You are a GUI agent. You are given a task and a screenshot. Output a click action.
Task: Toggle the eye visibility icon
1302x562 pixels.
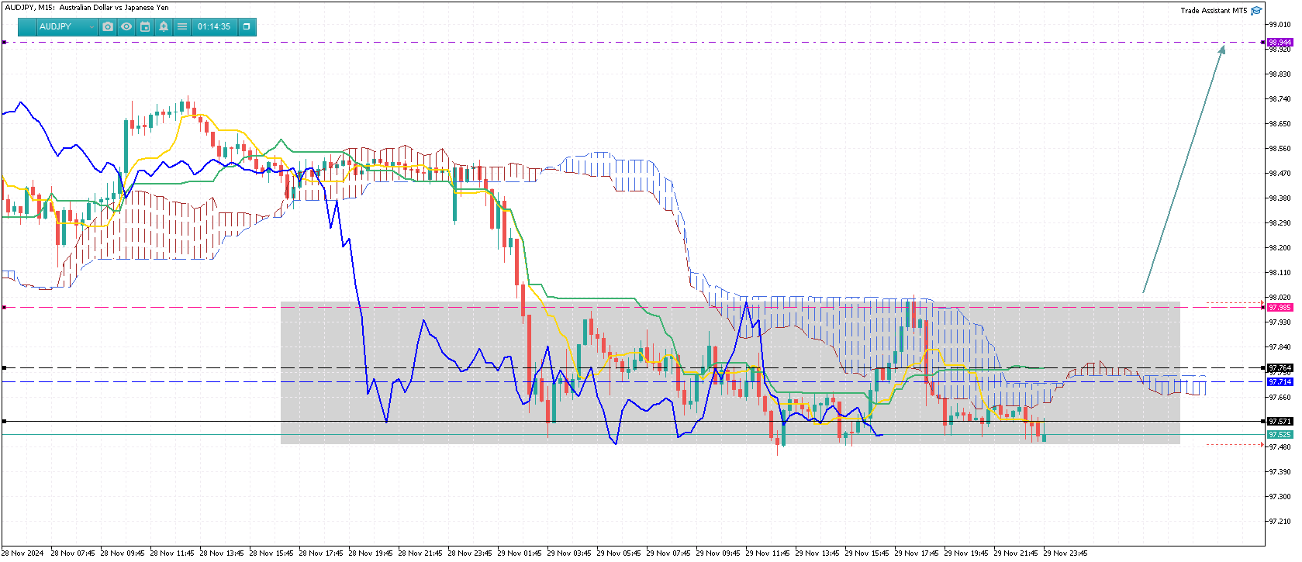tap(126, 26)
